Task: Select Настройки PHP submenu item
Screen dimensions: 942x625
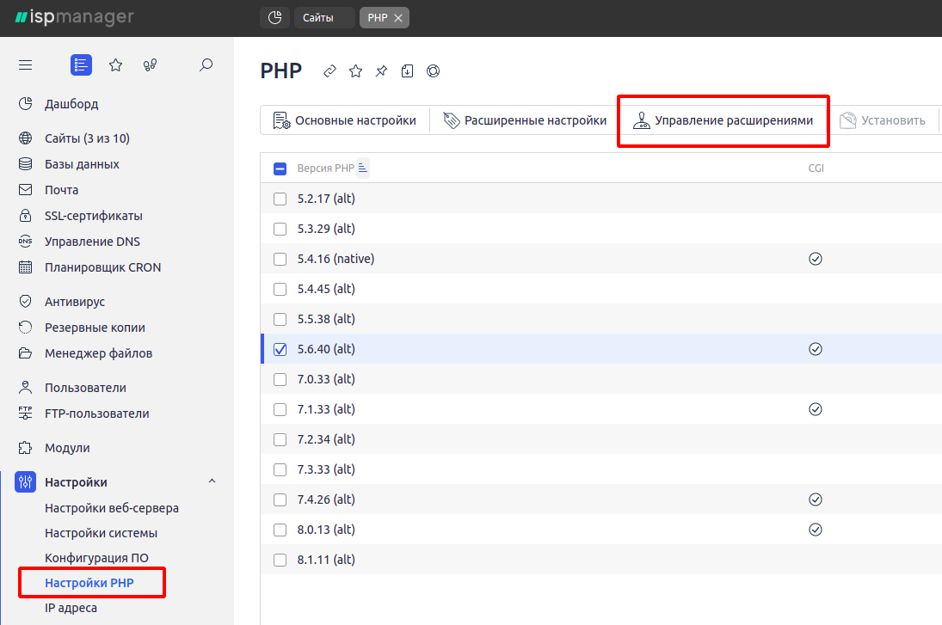Action: pos(89,583)
